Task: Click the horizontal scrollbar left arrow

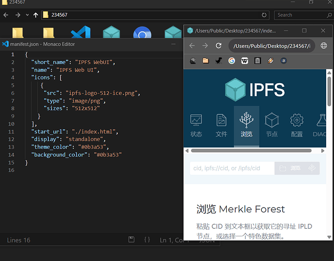Action: tap(187, 151)
